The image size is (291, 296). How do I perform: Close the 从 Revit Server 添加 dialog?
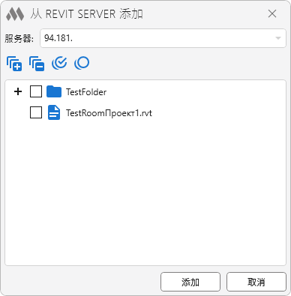coord(272,13)
